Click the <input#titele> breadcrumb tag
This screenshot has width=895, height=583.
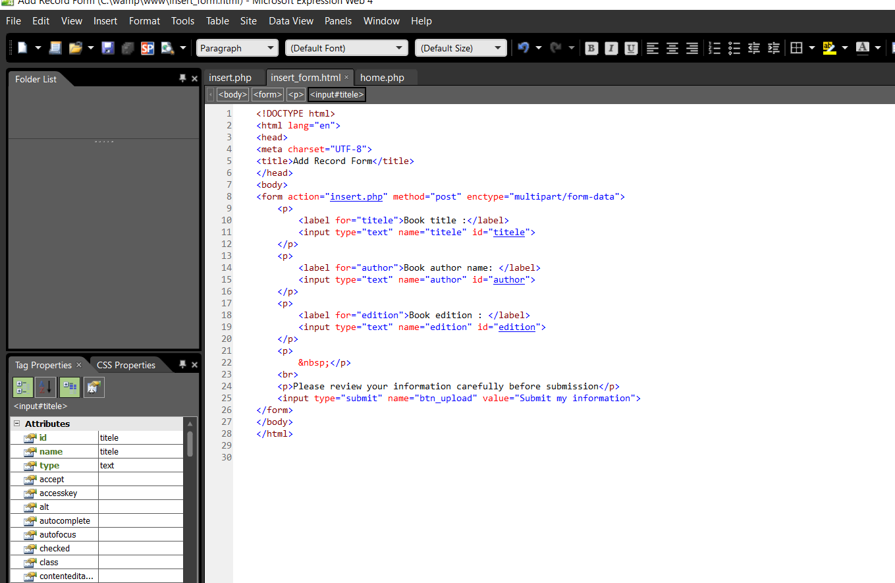click(x=337, y=95)
